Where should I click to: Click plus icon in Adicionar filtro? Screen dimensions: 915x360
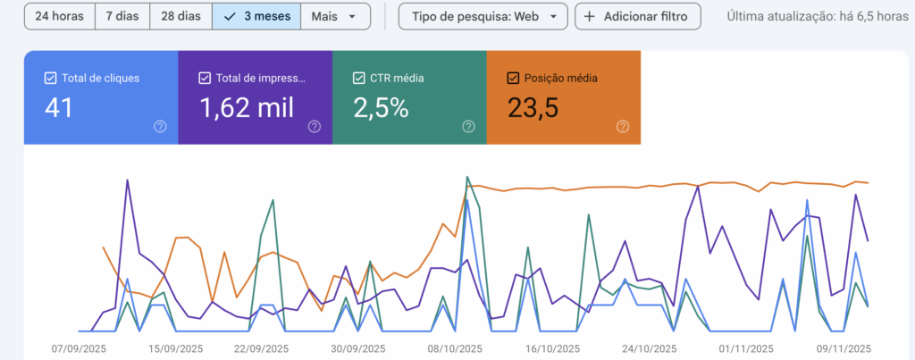click(590, 16)
